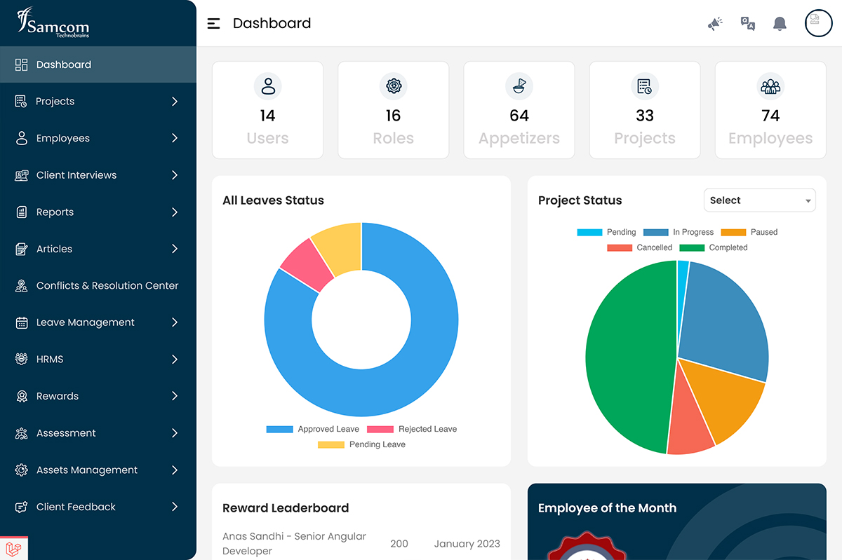Open the announcements megaphone icon
This screenshot has height=560, width=842.
pyautogui.click(x=715, y=24)
